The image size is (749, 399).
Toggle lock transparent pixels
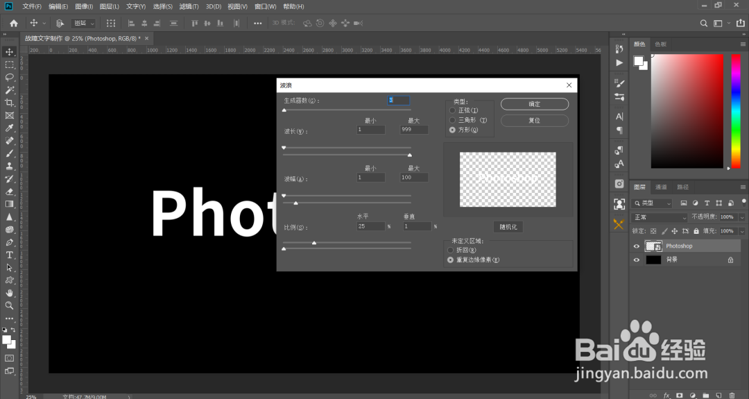pyautogui.click(x=653, y=231)
